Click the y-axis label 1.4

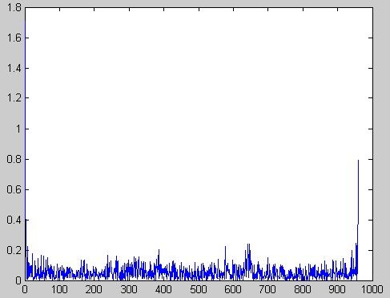[14, 68]
